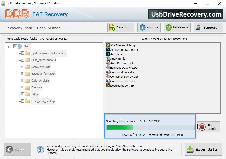The height and width of the screenshot is (159, 226).
Task: Click the File data folder icon
Action: pos(27,87)
